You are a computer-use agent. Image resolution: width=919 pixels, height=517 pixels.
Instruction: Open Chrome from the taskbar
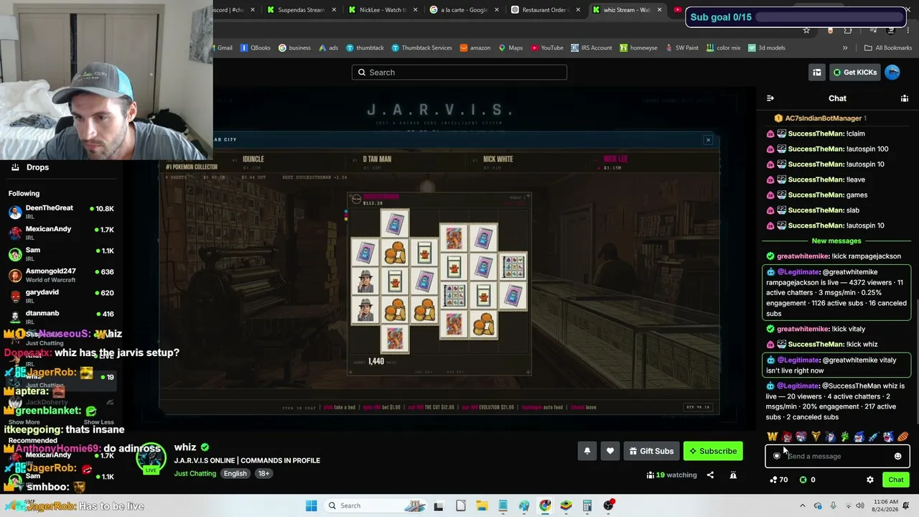[545, 506]
